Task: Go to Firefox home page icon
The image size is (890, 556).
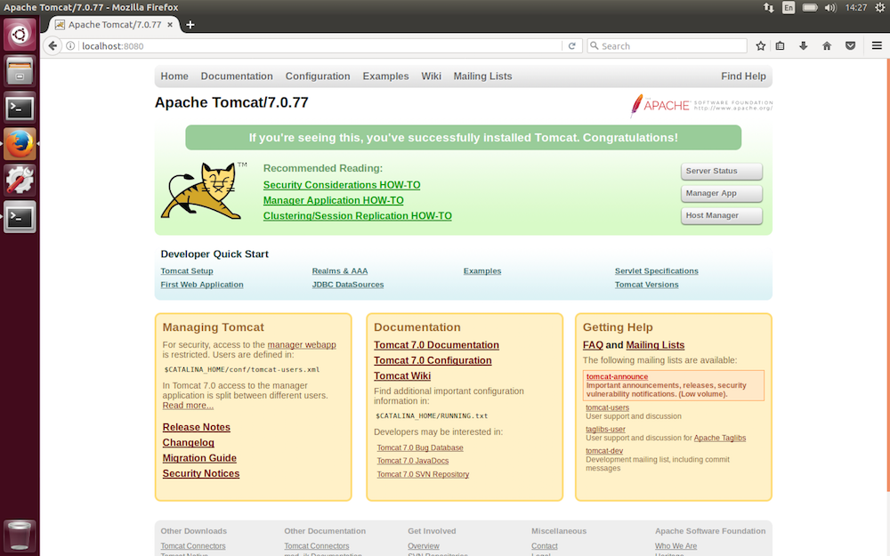Action: click(x=827, y=46)
